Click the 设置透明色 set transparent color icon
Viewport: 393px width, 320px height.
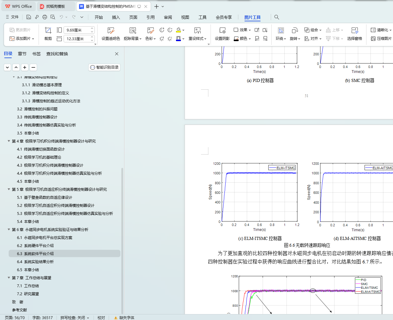click(111, 30)
